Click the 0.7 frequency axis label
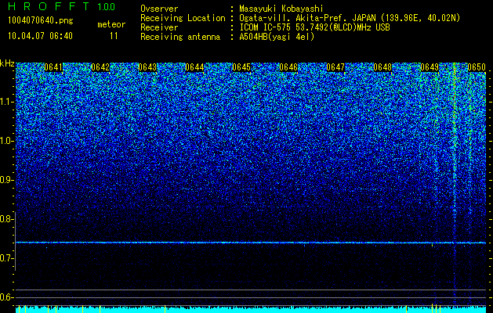The image size is (493, 313). point(5,258)
